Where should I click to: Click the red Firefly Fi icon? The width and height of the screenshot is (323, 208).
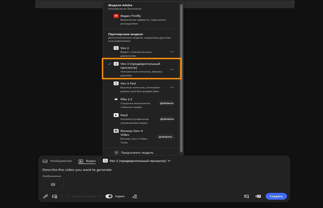116,16
